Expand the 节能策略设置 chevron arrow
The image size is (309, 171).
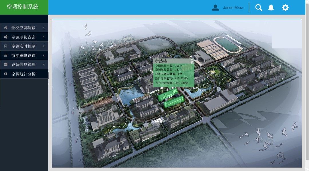tap(44, 55)
